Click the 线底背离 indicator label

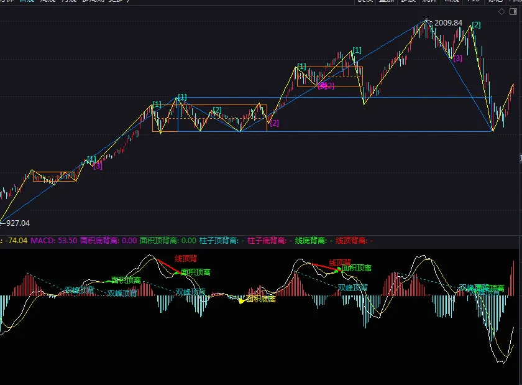(314, 240)
